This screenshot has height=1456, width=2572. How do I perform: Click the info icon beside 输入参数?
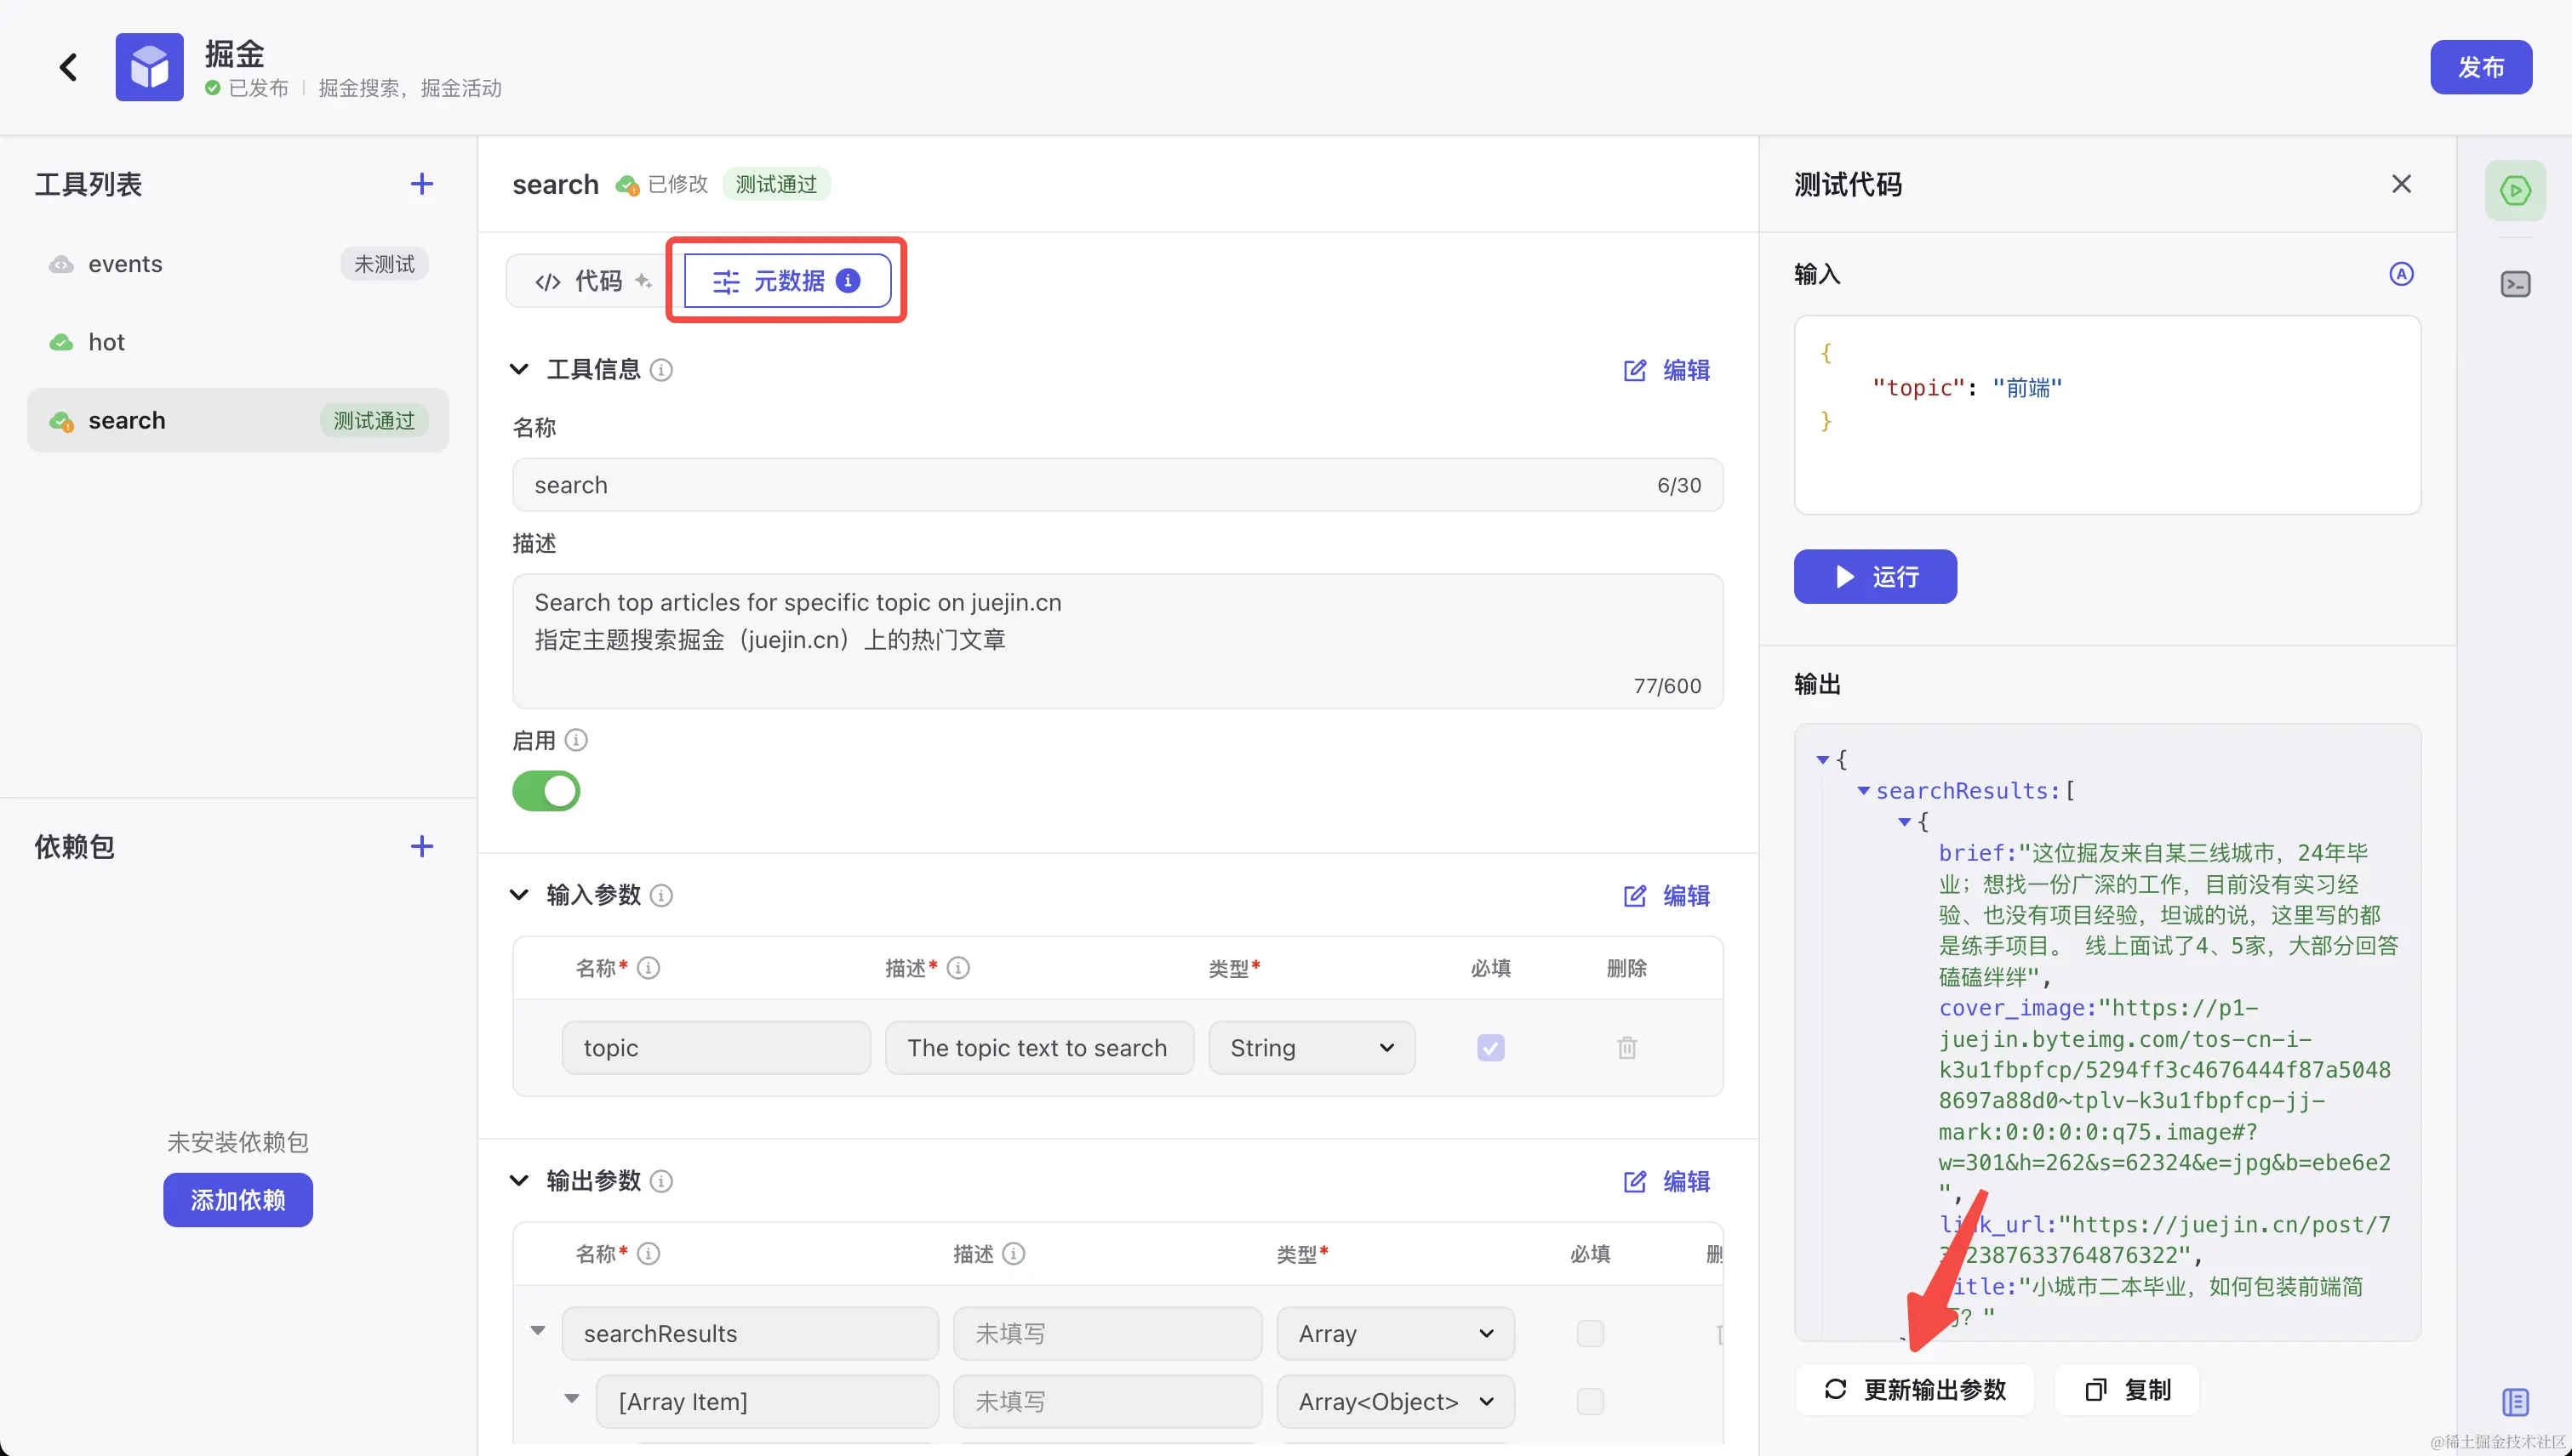[x=660, y=895]
